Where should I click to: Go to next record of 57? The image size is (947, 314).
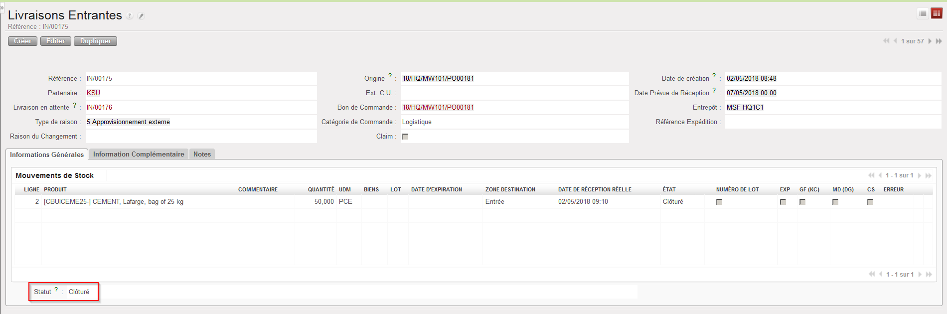pyautogui.click(x=930, y=41)
